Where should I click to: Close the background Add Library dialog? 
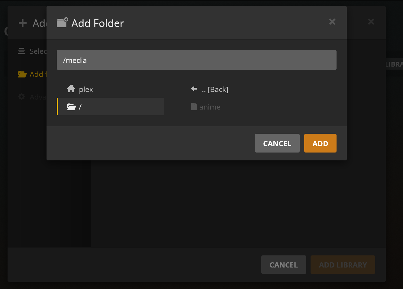point(371,22)
